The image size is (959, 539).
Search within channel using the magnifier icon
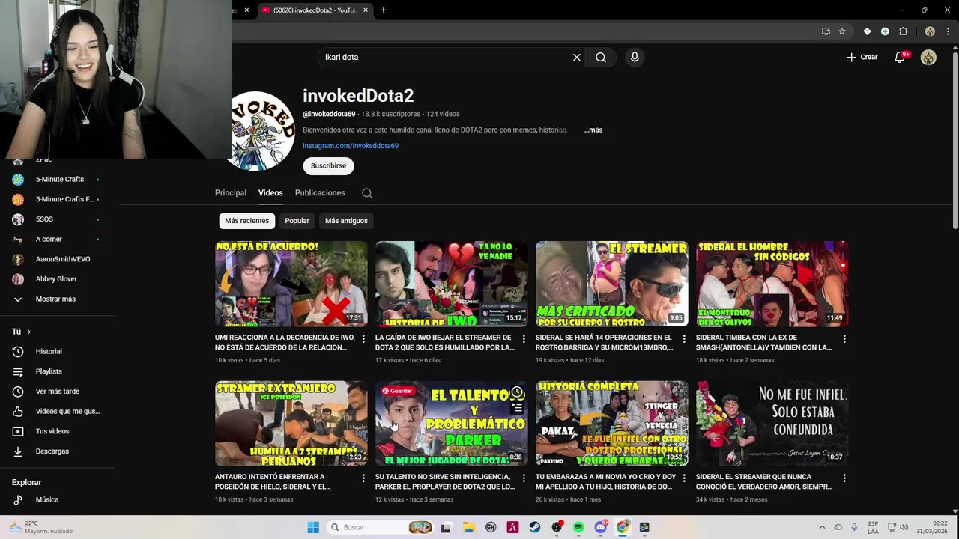(x=367, y=193)
